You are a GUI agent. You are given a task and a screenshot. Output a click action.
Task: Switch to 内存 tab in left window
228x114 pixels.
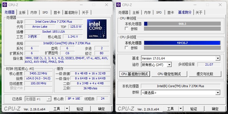click(34, 13)
